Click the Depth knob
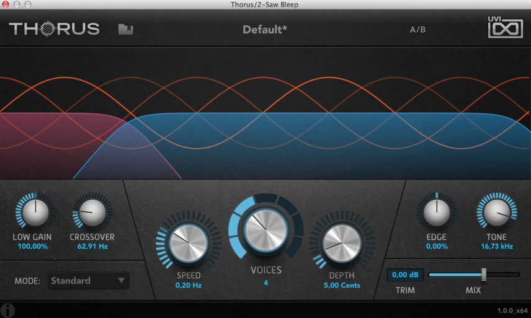The image size is (531, 318). pyautogui.click(x=342, y=244)
